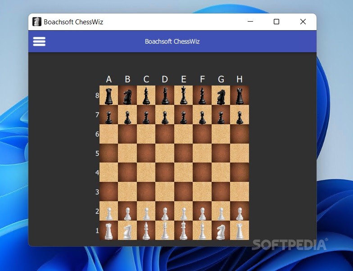Click empty square H6
The width and height of the screenshot is (353, 271).
coord(240,134)
